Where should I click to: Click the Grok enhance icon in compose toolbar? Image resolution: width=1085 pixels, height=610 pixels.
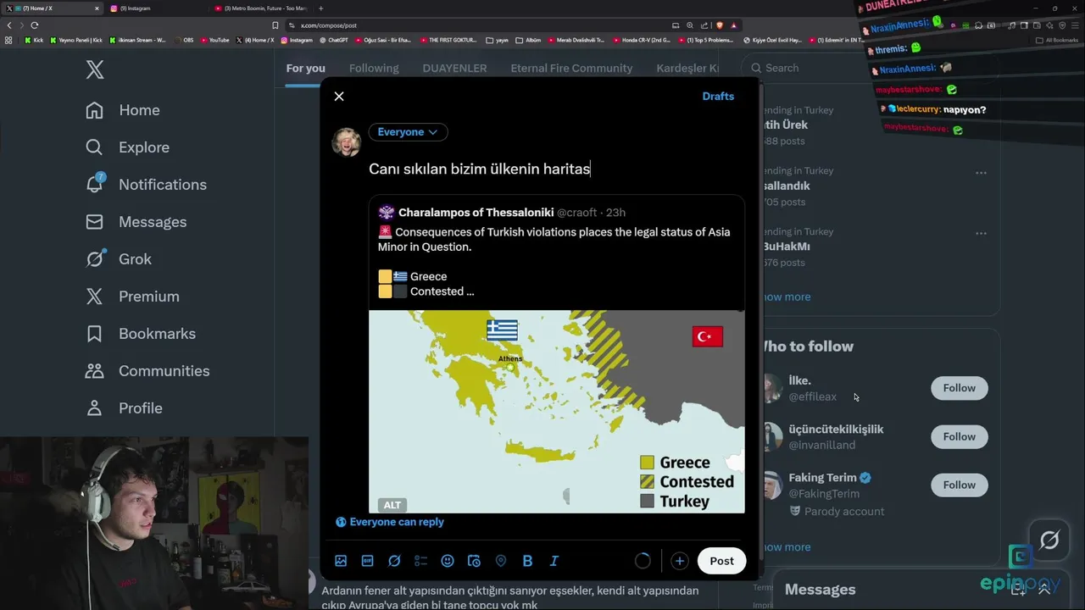394,561
